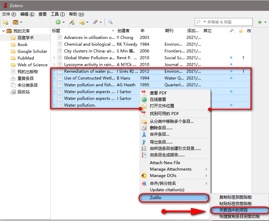
Task: Click the New Collection toolbar icon
Action: click(5, 22)
